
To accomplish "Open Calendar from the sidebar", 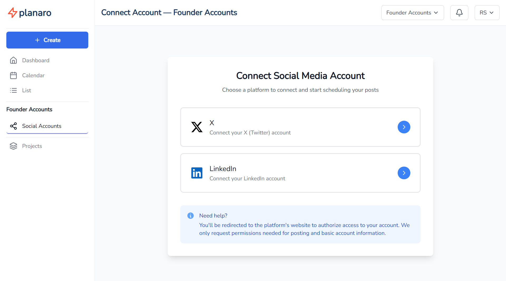I will [x=33, y=75].
